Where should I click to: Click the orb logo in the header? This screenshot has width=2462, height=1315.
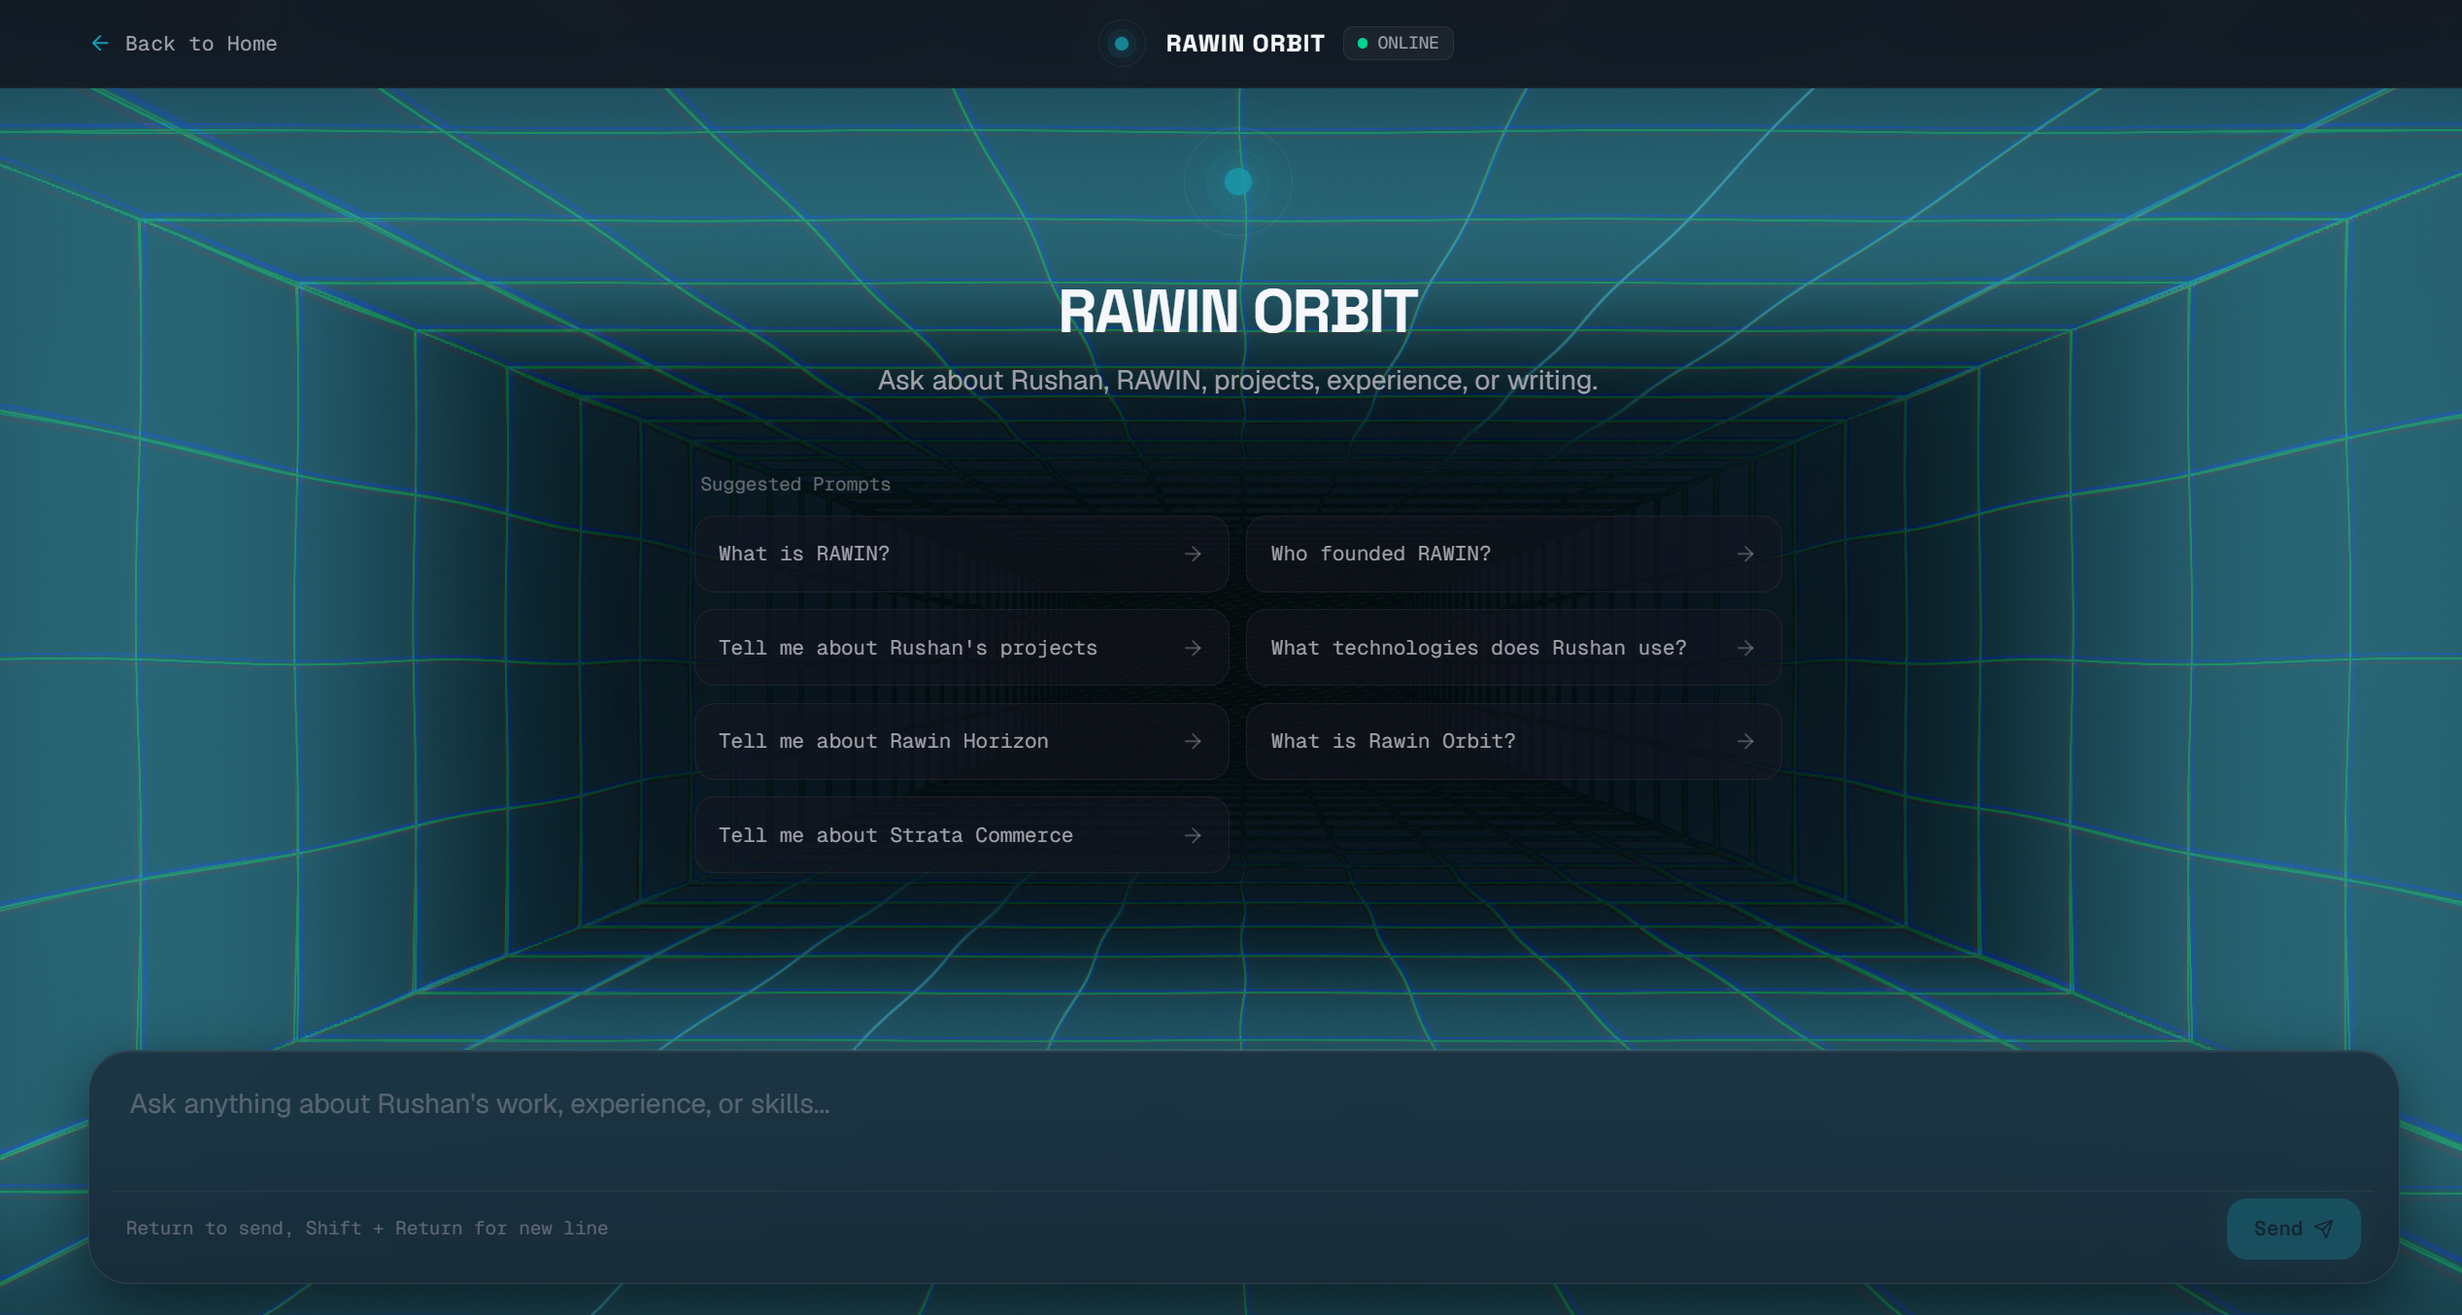click(x=1122, y=44)
